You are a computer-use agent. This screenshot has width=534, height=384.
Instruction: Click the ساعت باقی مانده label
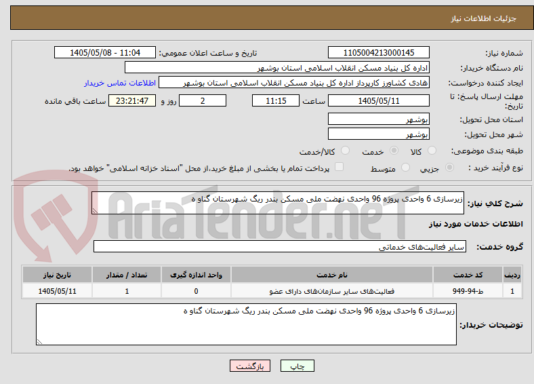tap(75, 101)
